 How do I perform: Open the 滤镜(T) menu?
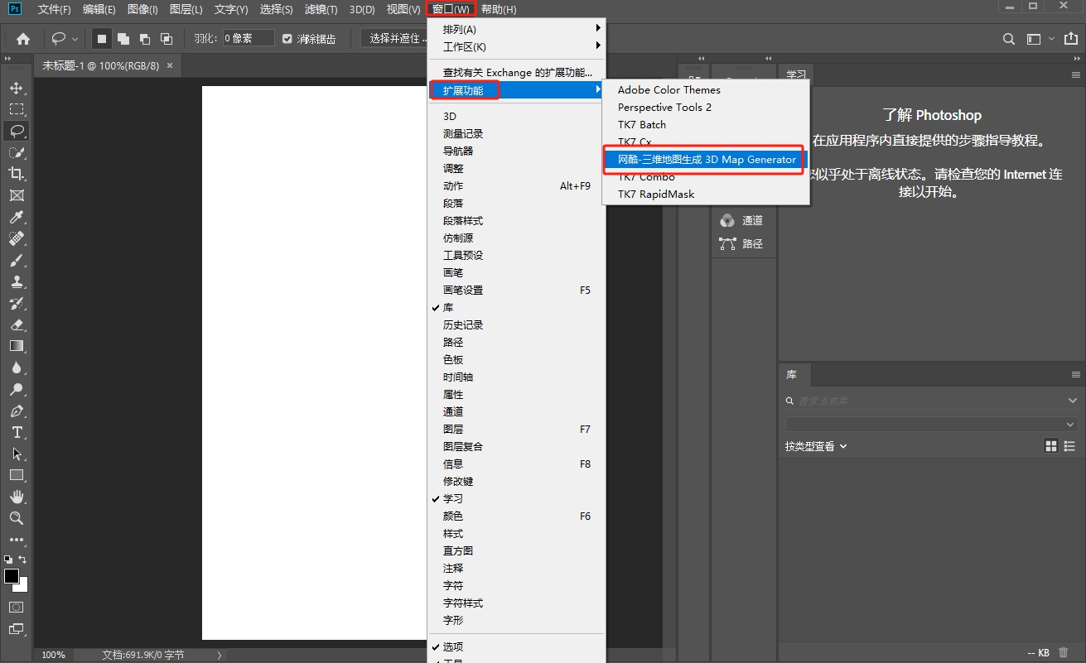[x=321, y=9]
